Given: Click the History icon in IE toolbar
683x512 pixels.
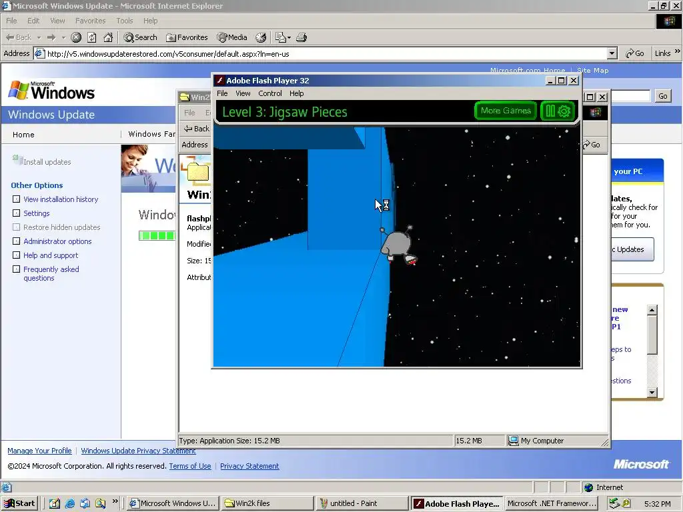Looking at the screenshot, I should [x=261, y=37].
